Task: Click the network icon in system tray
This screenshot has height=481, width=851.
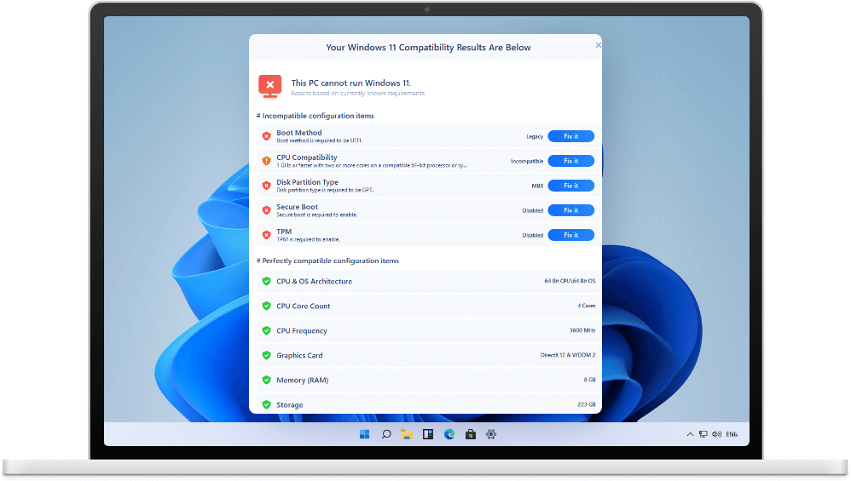Action: coord(703,434)
